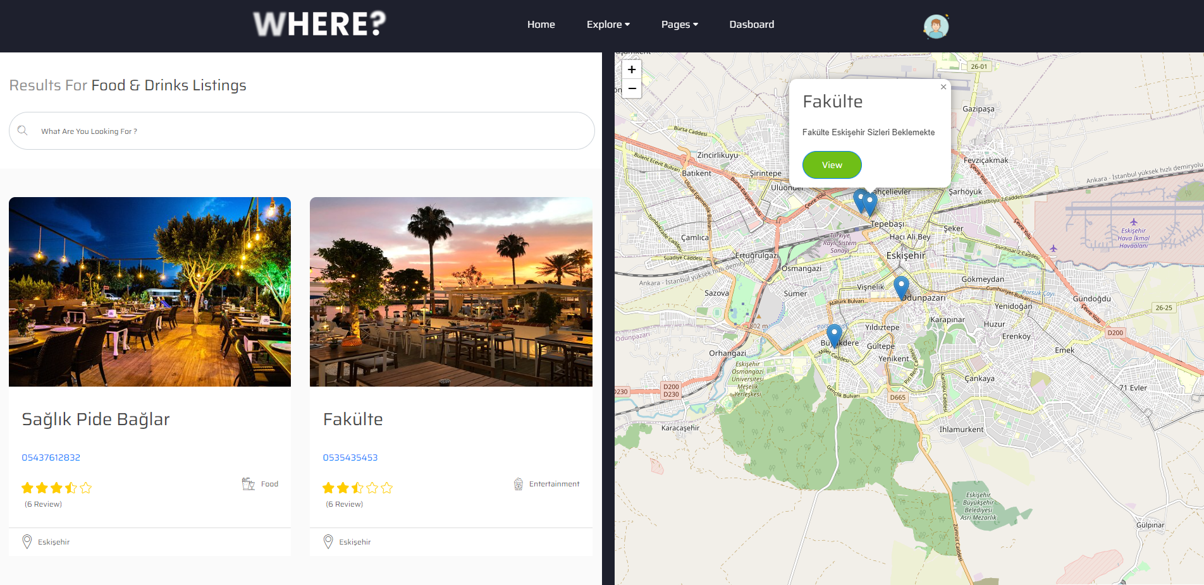Focus the What Are You Looking For field
The height and width of the screenshot is (585, 1204).
click(x=302, y=131)
